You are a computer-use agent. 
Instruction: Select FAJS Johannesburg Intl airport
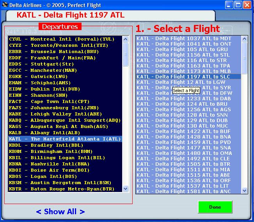[65, 108]
